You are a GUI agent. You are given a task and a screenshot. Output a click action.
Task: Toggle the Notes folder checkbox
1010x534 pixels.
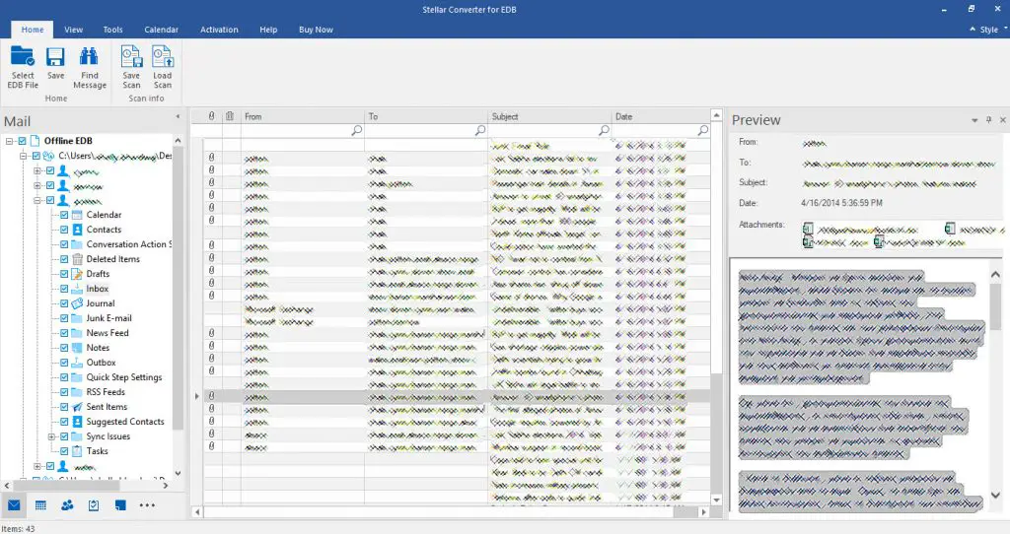point(64,348)
